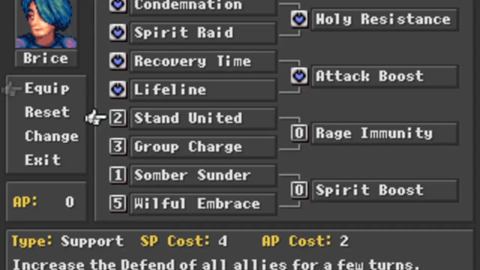The height and width of the screenshot is (270, 480).
Task: Click the heart icon beside Attack Boost
Action: pyautogui.click(x=299, y=76)
